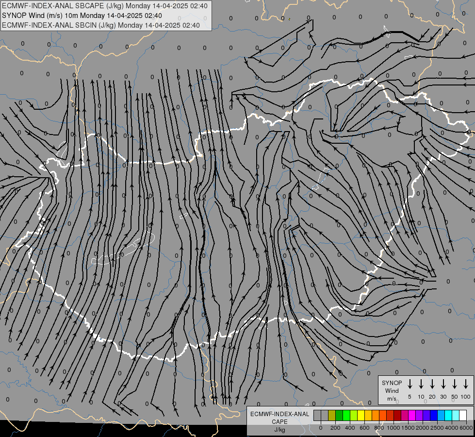Image resolution: width=475 pixels, height=437 pixels.
Task: Click the 50 m/s wind arrow in legend
Action: 455,384
